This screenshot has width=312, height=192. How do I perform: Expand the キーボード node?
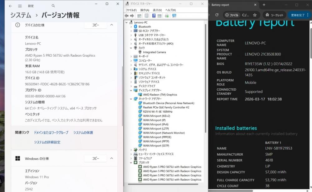(x=131, y=56)
